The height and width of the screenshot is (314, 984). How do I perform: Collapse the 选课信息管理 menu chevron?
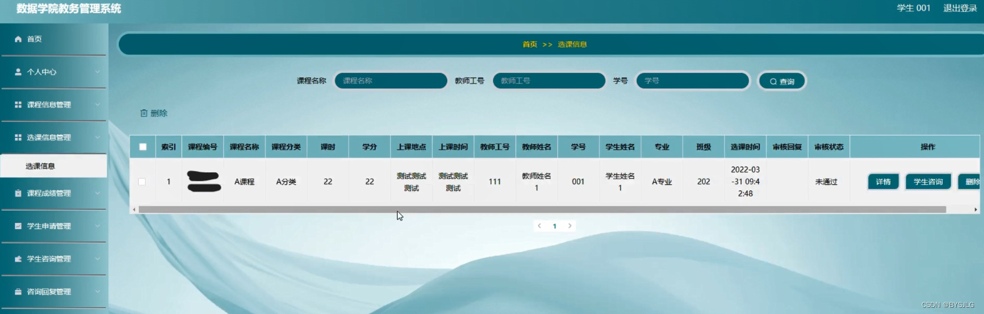[98, 137]
